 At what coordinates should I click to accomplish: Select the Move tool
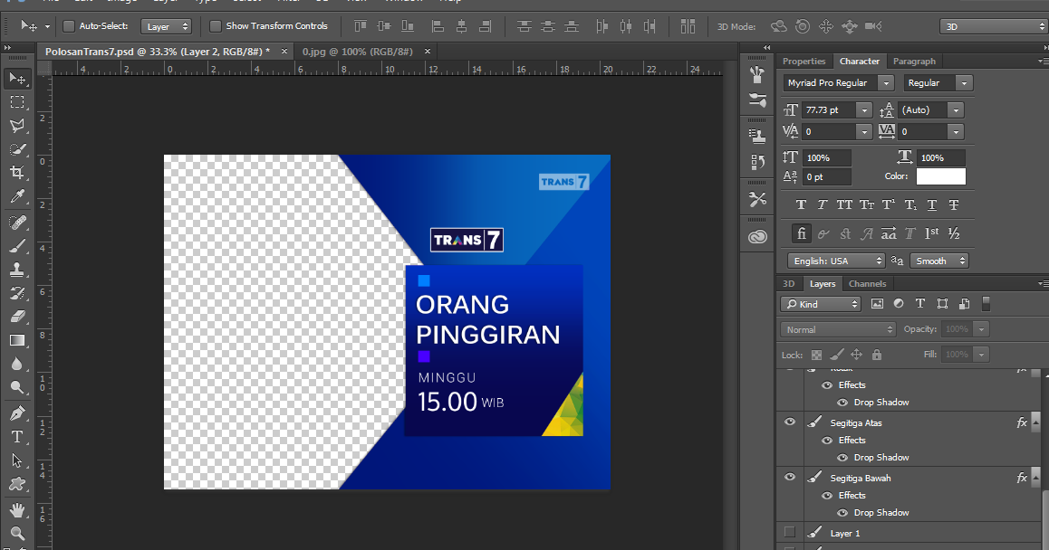click(17, 79)
